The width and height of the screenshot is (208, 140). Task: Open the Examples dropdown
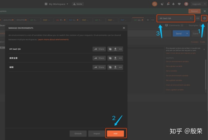pos(195,25)
